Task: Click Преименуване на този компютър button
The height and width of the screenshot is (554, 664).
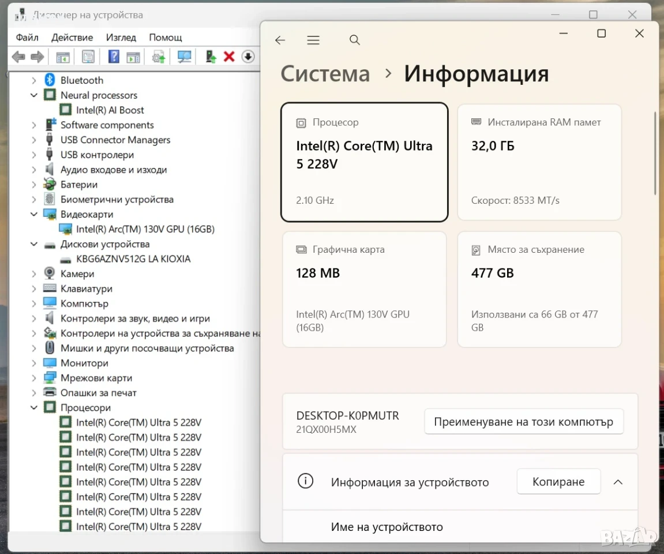Action: [x=524, y=421]
